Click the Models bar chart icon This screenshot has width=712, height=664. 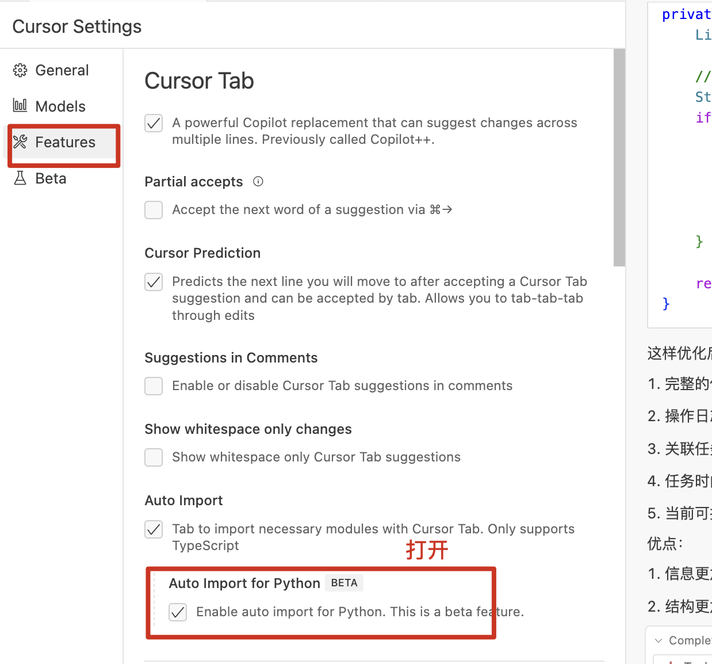pyautogui.click(x=20, y=105)
